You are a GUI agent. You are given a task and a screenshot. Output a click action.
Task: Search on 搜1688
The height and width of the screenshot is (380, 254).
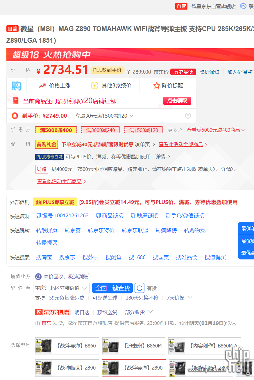click(x=137, y=257)
